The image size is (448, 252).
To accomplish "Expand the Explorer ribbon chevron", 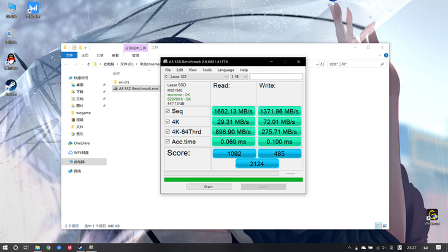I will tap(380, 55).
